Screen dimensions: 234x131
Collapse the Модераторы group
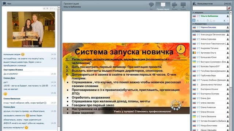[x=193, y=24]
